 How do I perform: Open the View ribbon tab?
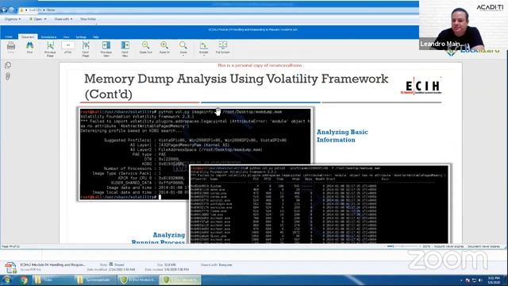pyautogui.click(x=67, y=37)
